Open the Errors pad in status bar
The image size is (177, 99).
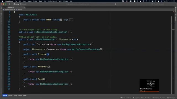pyautogui.click(x=123, y=98)
